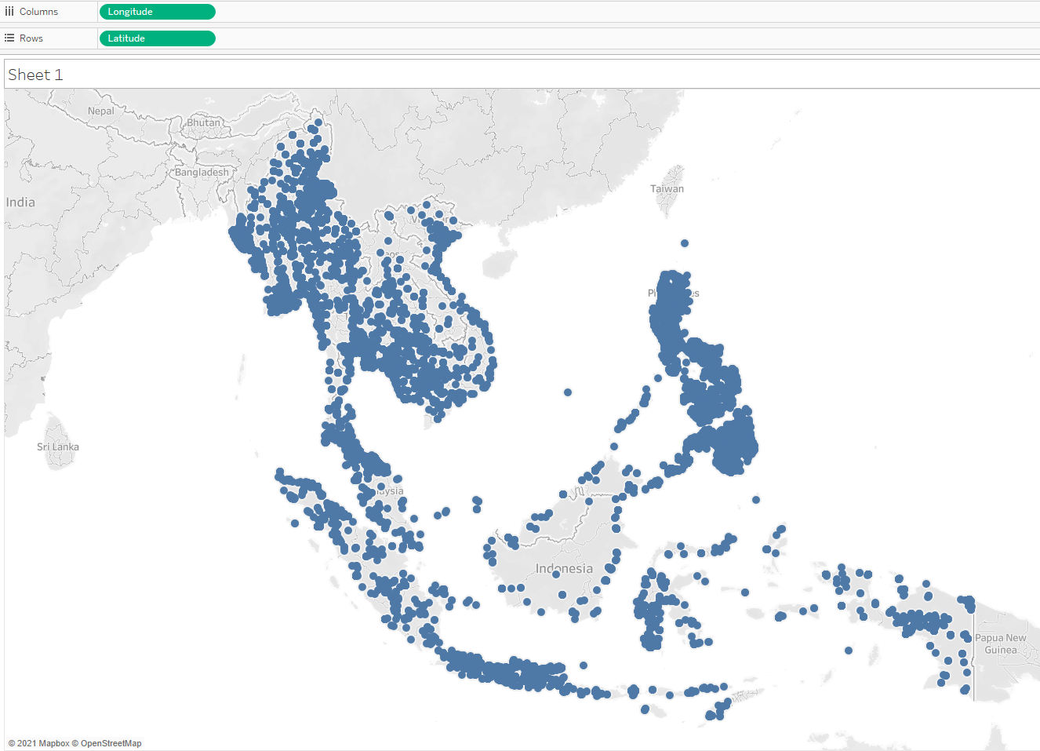Click the Sri Lanka map label
This screenshot has height=751, width=1040.
[x=58, y=447]
